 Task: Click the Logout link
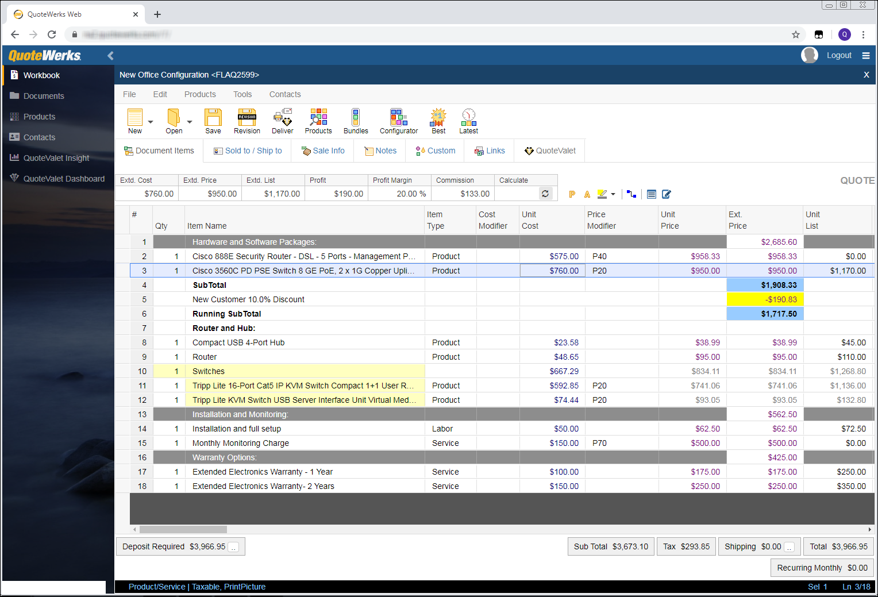[839, 56]
